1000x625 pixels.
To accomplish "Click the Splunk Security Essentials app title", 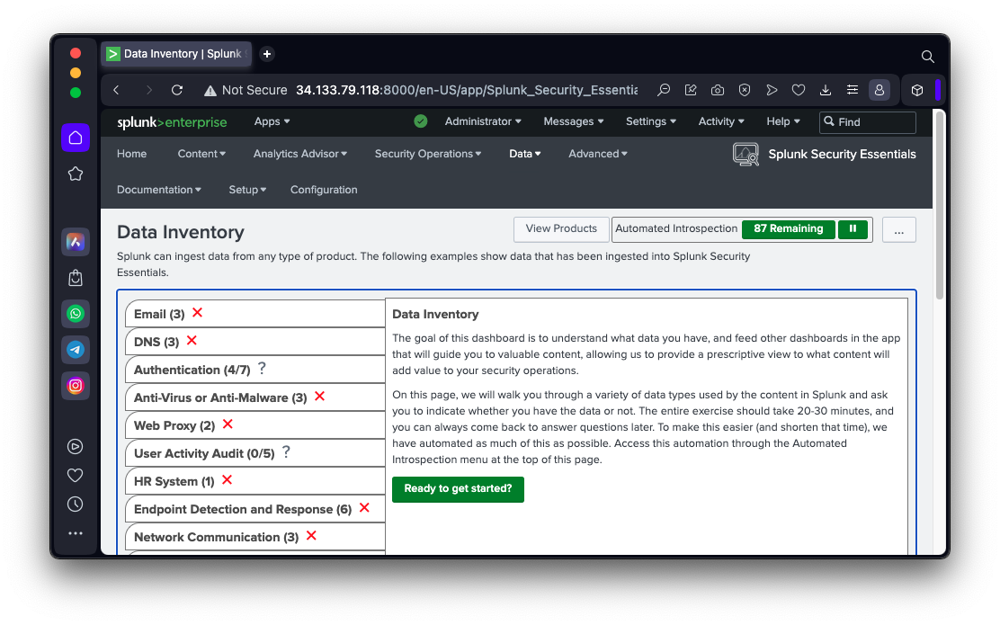I will (x=842, y=154).
